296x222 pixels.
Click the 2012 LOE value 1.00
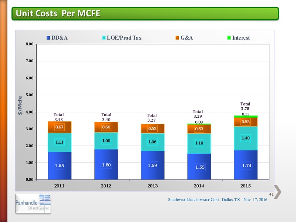106,141
